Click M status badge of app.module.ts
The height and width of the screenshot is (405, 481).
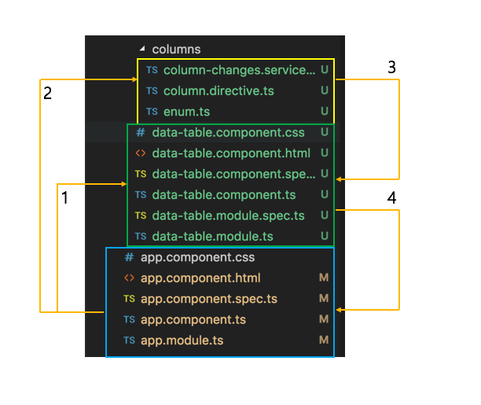(324, 340)
